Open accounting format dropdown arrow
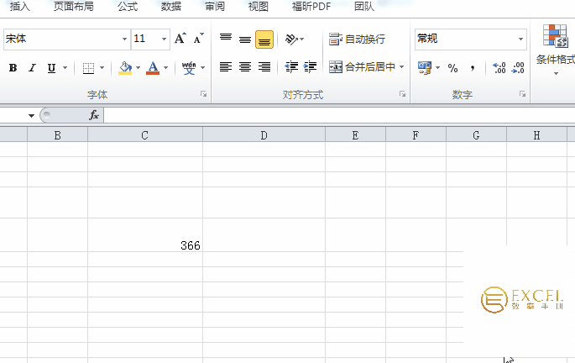This screenshot has width=575, height=363. click(x=437, y=68)
